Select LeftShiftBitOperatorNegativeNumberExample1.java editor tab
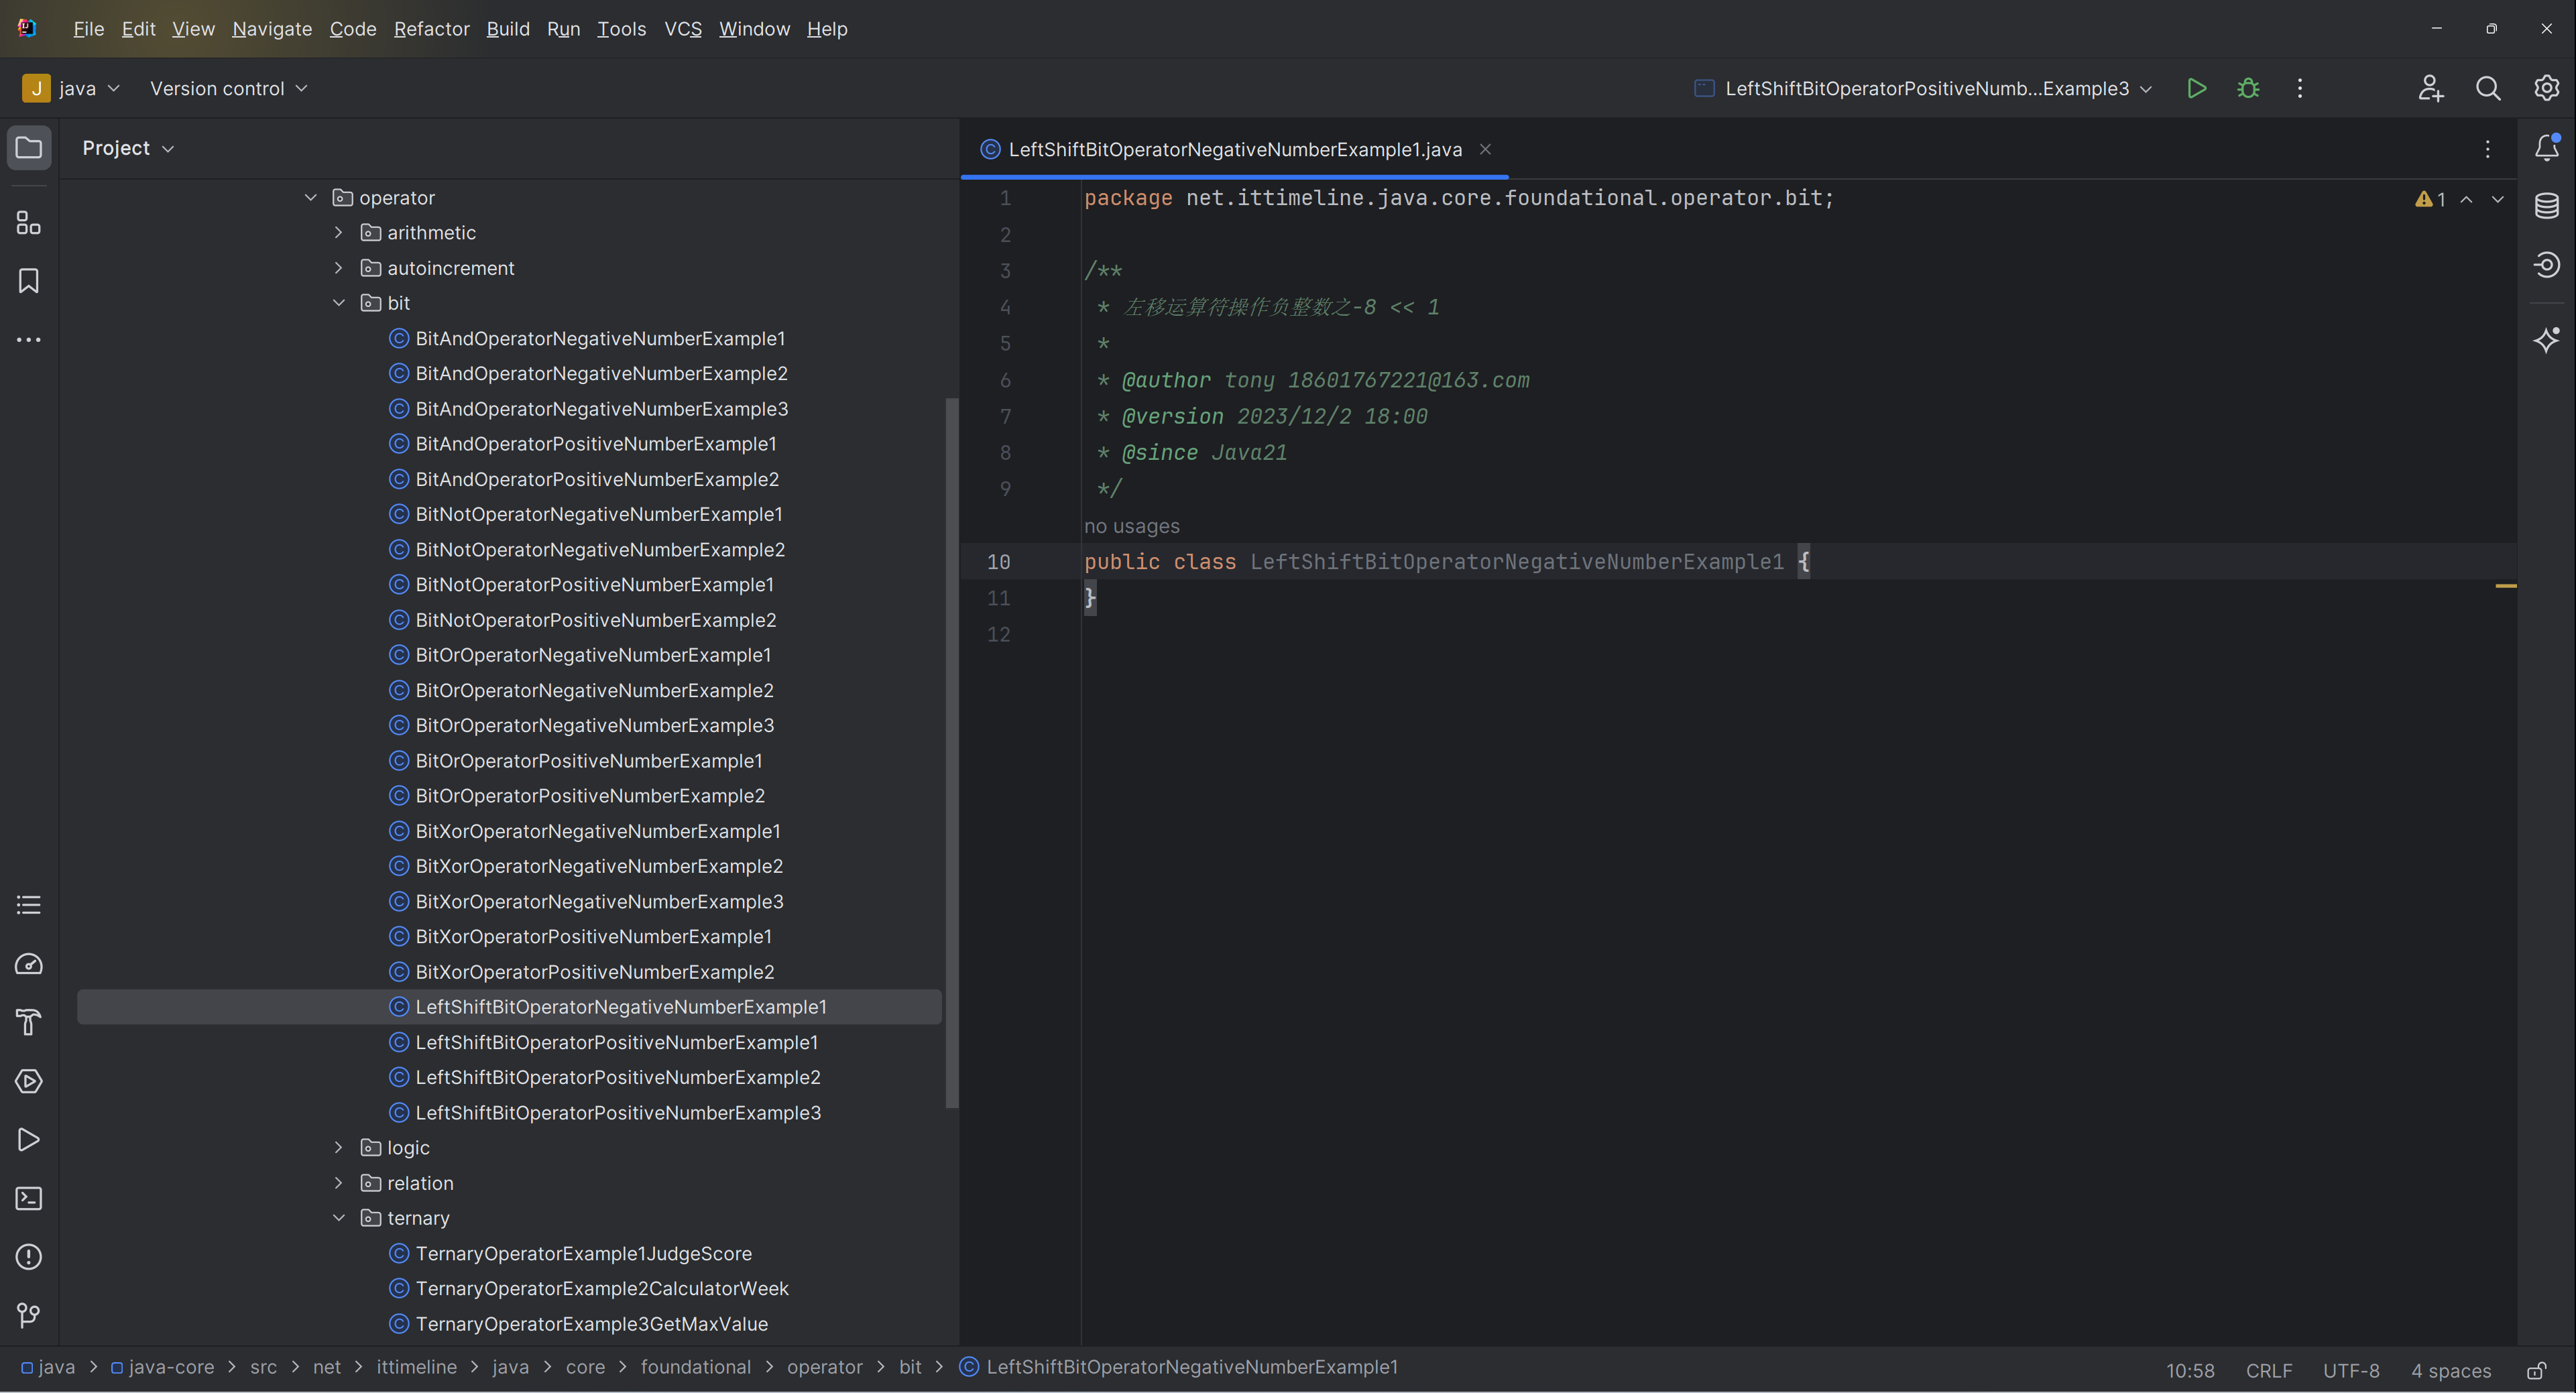 tap(1235, 149)
